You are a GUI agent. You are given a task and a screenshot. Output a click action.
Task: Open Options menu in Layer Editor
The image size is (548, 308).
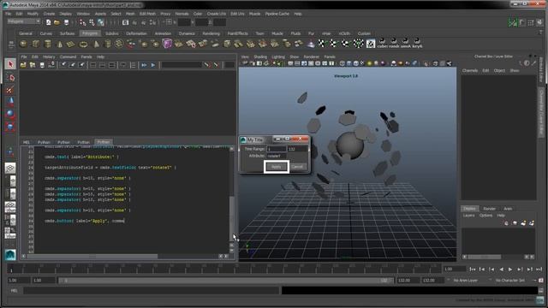485,216
